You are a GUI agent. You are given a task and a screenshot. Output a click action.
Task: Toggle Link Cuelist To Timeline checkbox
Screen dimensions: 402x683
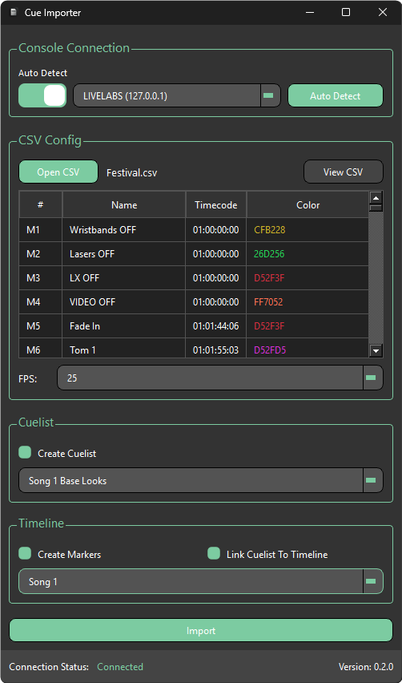[214, 554]
